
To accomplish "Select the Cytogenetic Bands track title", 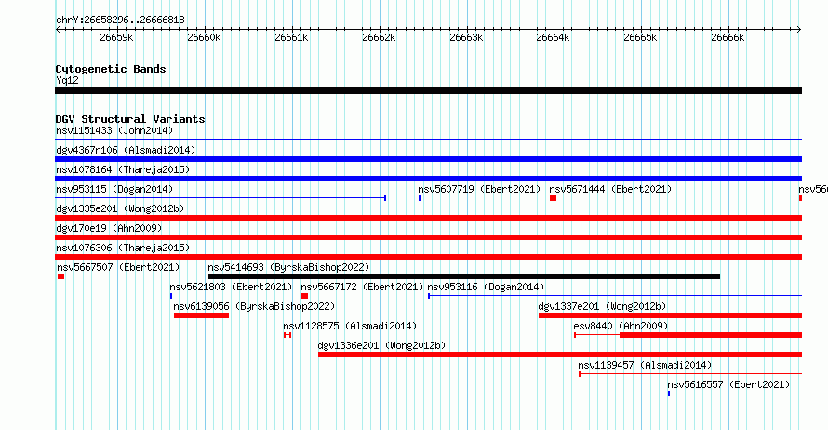I will (111, 69).
